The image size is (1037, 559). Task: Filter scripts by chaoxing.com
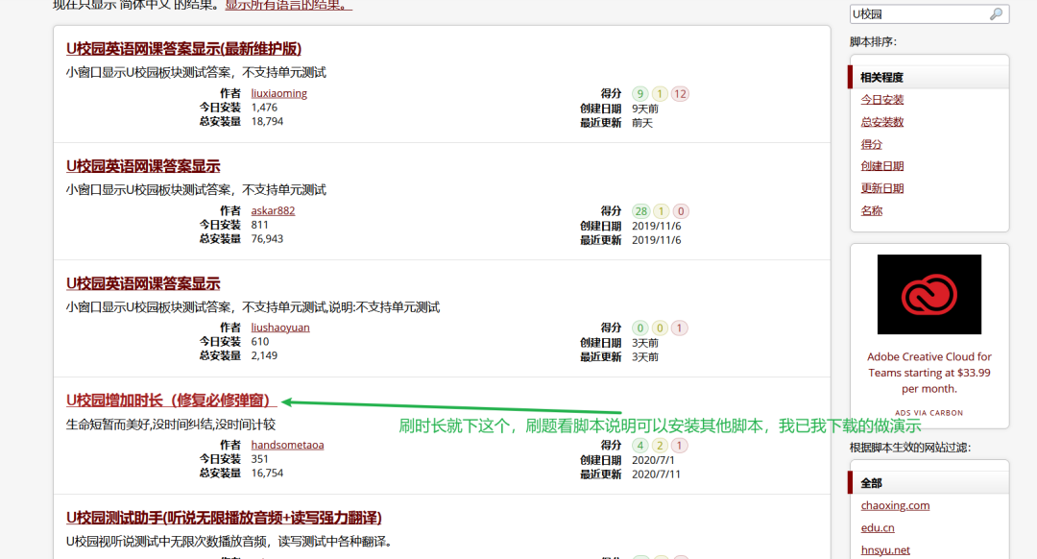tap(895, 505)
